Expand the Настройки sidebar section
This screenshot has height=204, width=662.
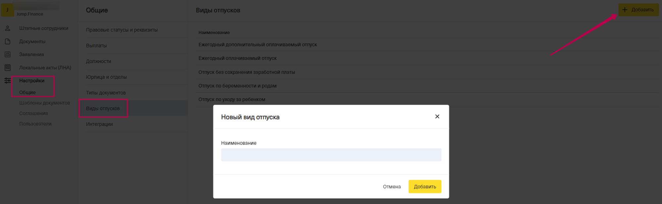tap(32, 81)
